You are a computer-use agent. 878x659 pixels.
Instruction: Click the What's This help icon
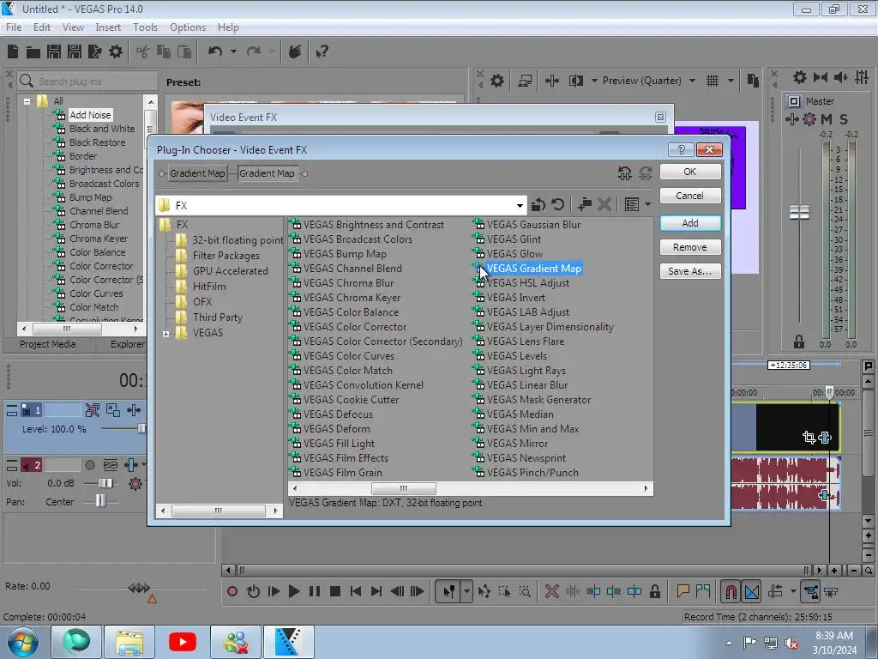tap(322, 52)
